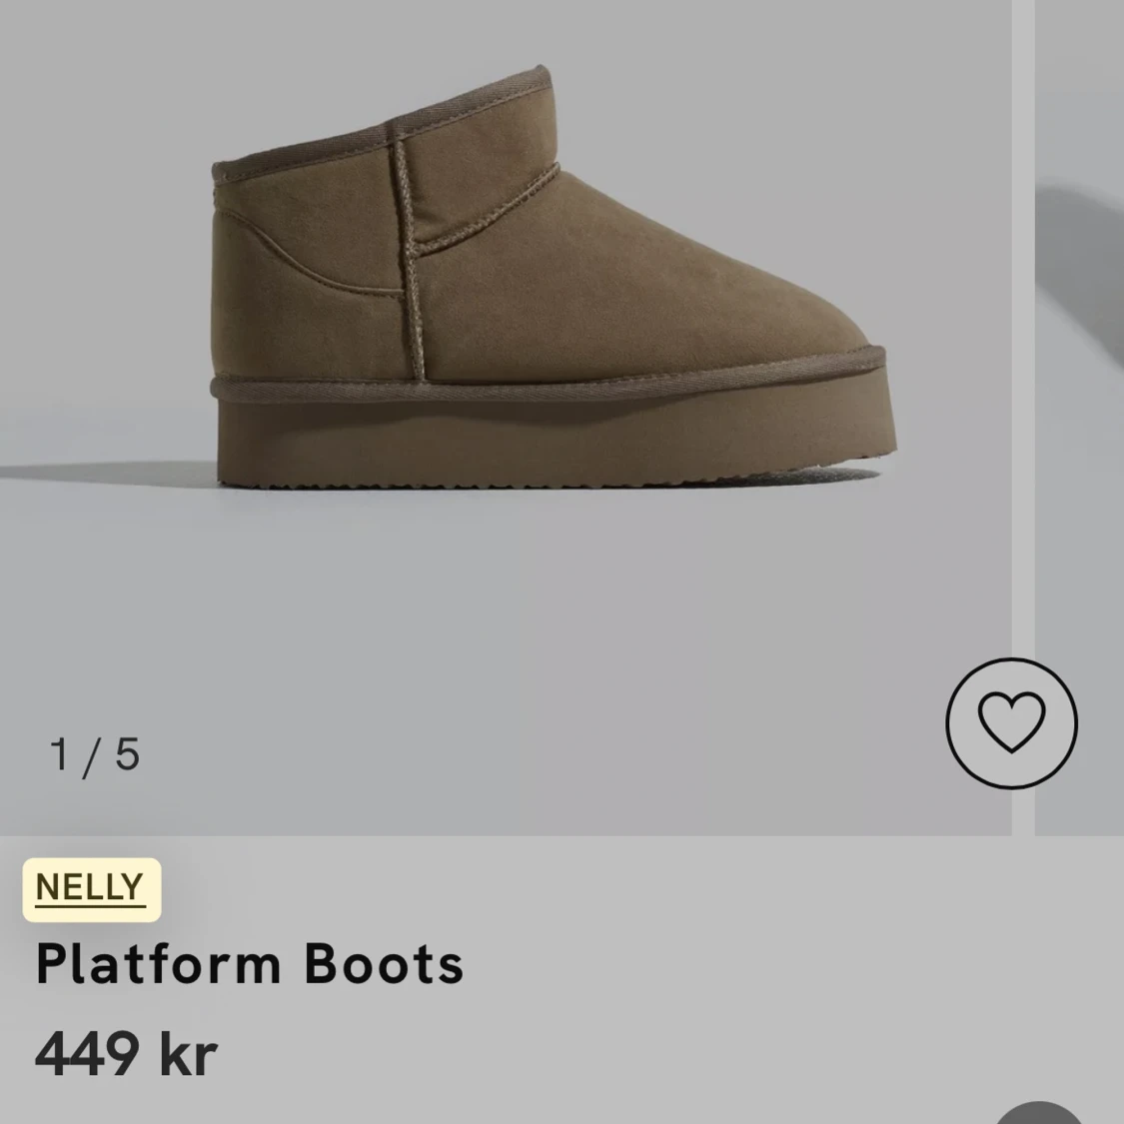Select the Platform Boots product title
The image size is (1124, 1124).
click(x=250, y=964)
